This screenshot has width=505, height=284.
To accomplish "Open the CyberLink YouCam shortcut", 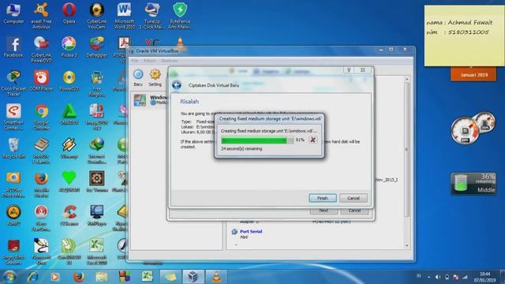I will tap(96, 16).
